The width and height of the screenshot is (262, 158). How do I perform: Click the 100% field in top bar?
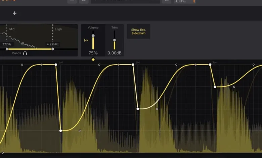pos(180,2)
